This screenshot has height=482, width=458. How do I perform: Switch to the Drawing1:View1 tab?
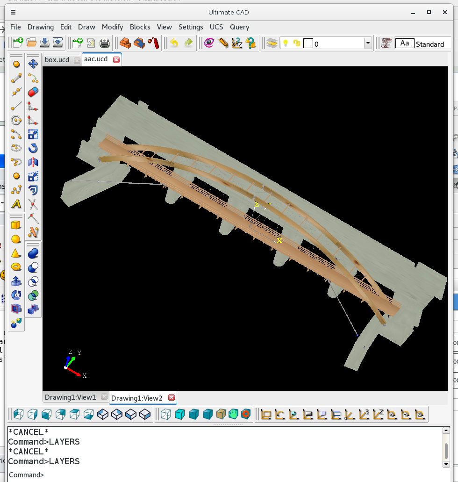[x=70, y=397]
